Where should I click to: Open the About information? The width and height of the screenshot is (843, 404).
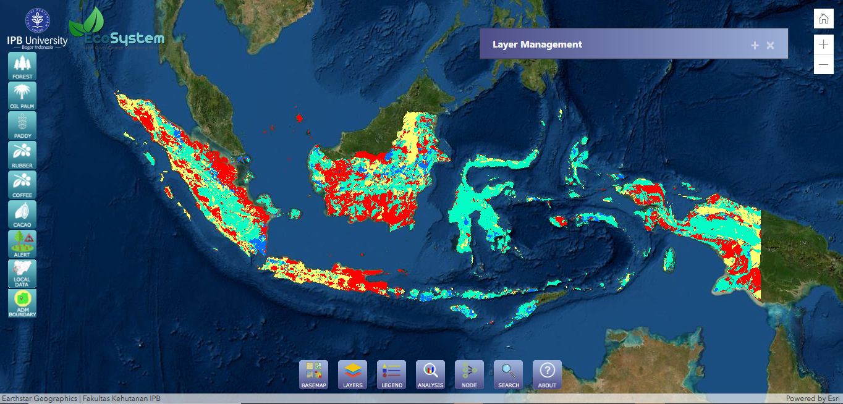pyautogui.click(x=548, y=375)
